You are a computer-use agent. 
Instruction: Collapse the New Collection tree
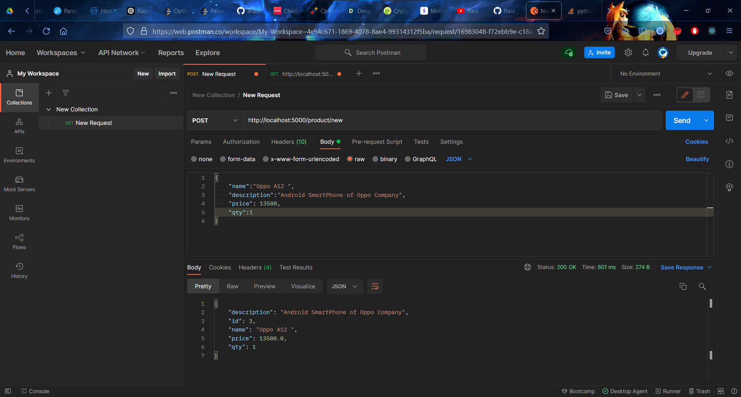tap(49, 109)
